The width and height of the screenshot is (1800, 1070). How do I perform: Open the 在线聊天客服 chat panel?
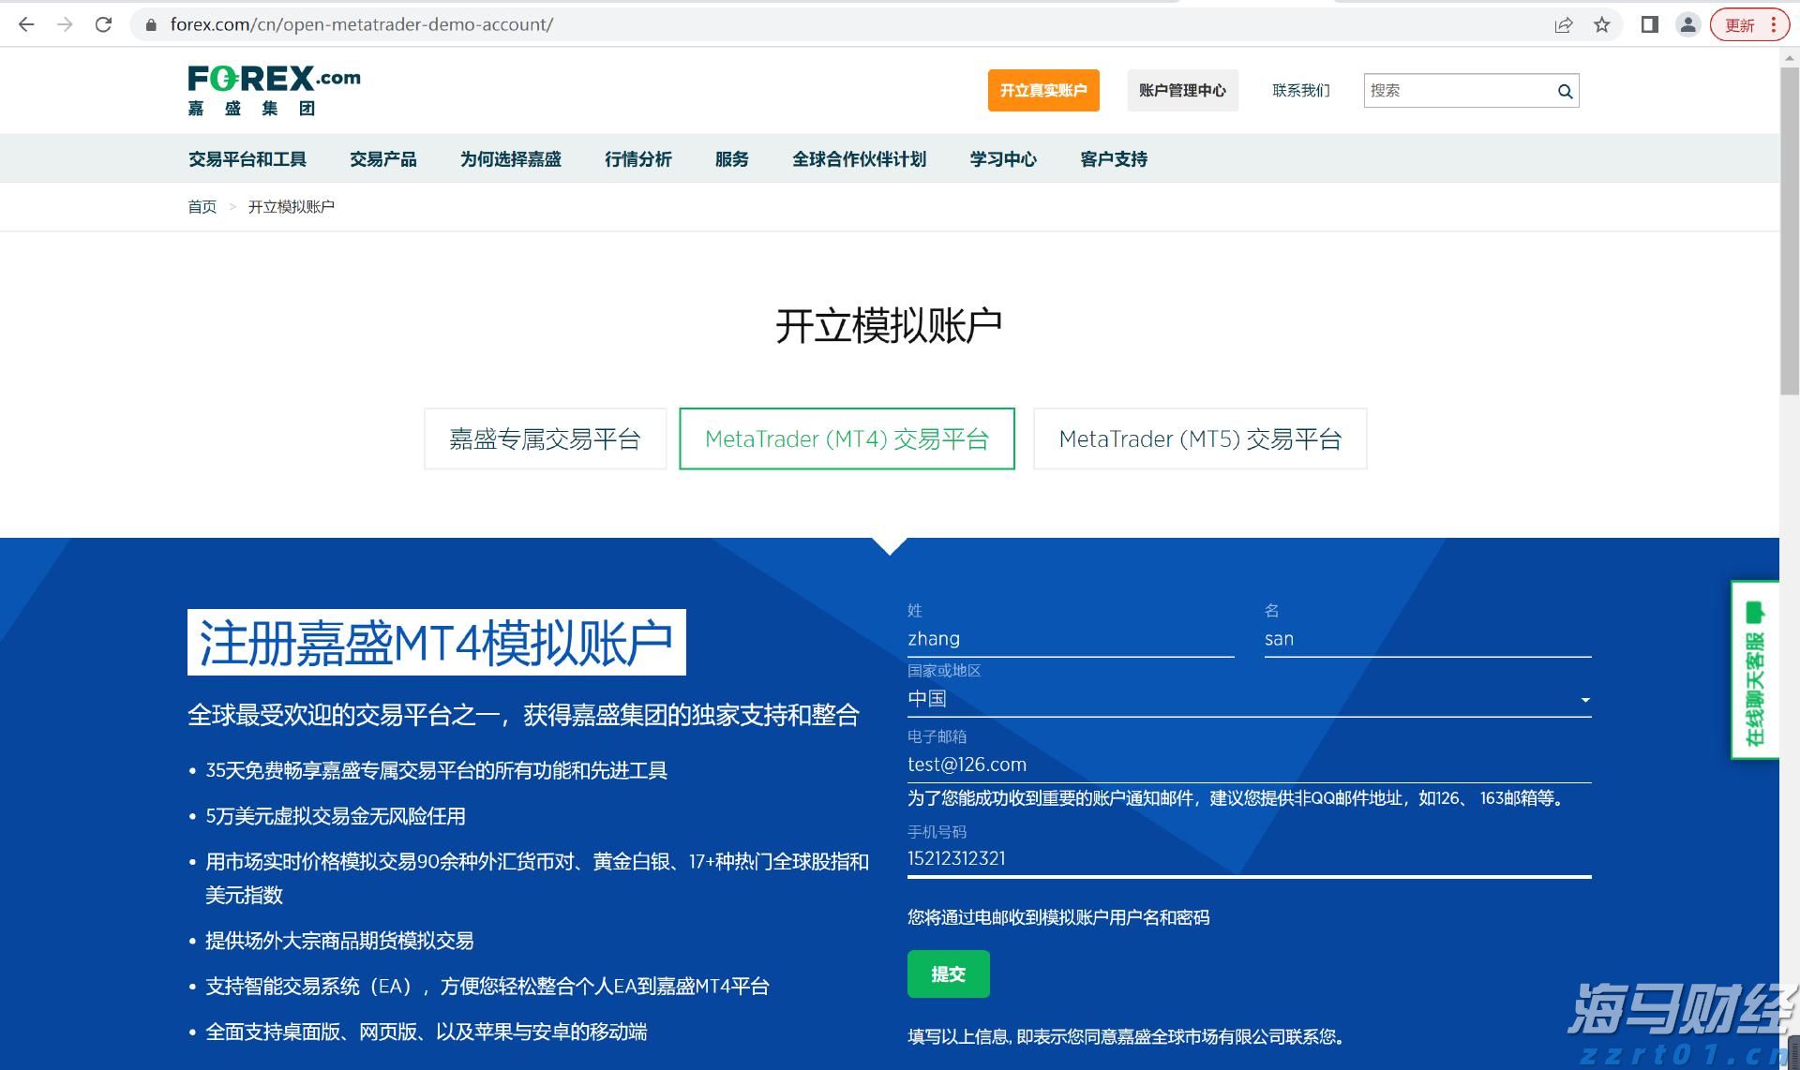tap(1756, 675)
